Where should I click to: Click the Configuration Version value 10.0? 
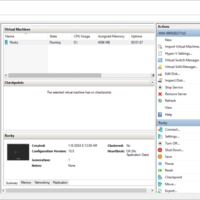[x=71, y=151]
